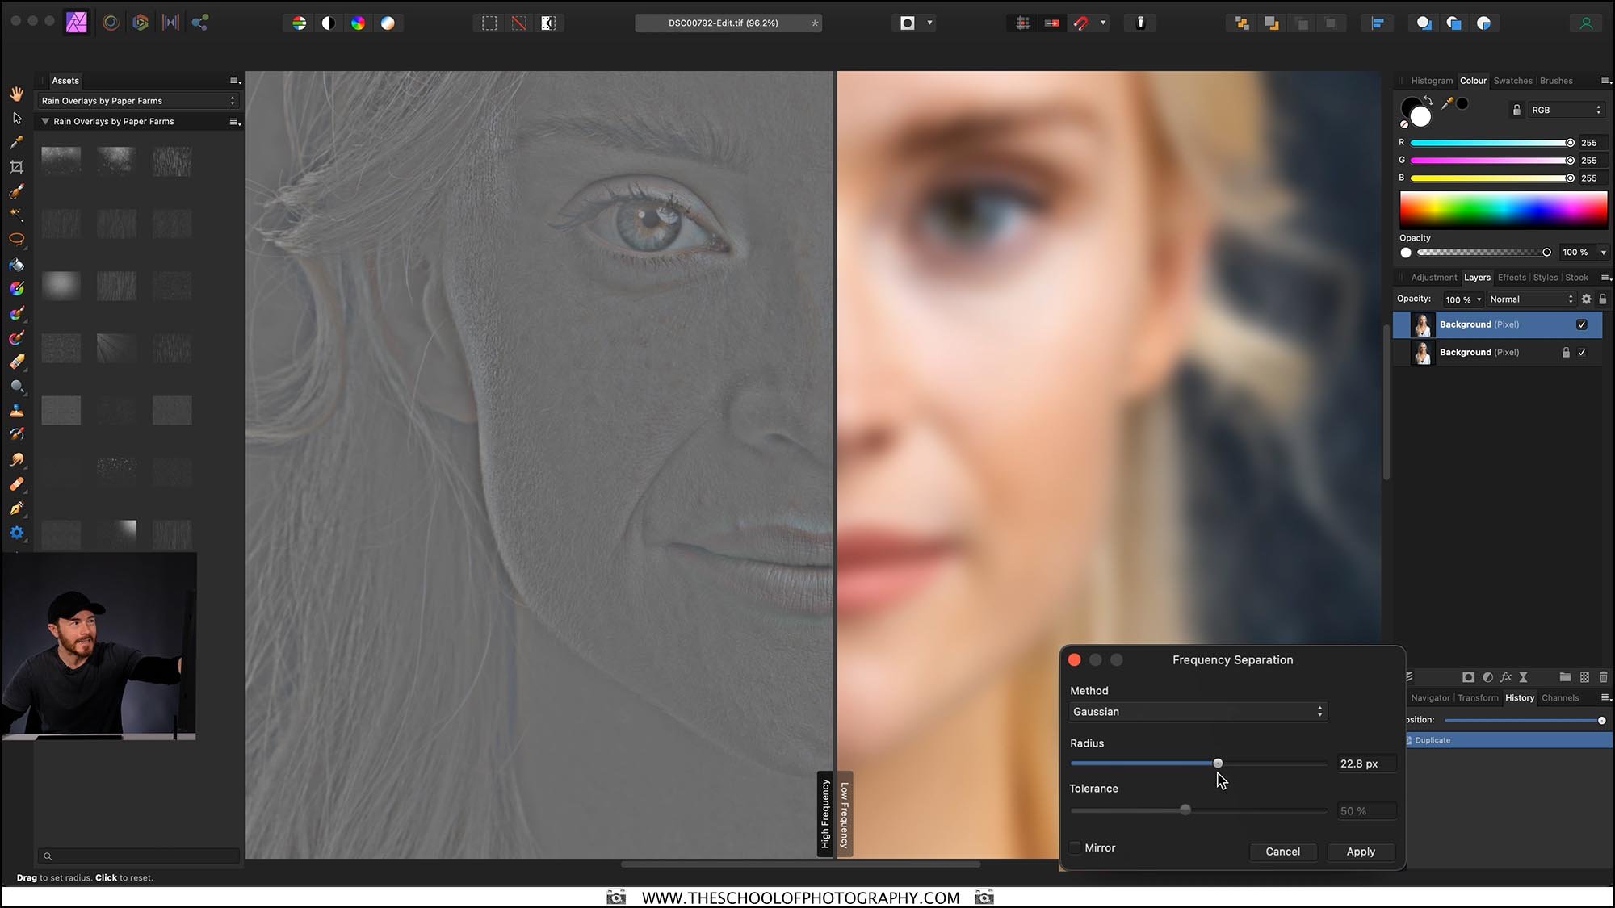Hide the top Background pixel layer
The image size is (1615, 908).
1580,324
